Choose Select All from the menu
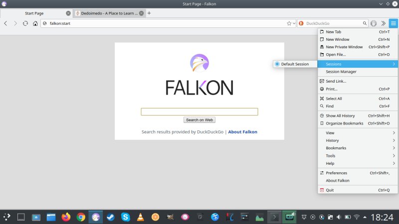The image size is (399, 224). (358, 99)
